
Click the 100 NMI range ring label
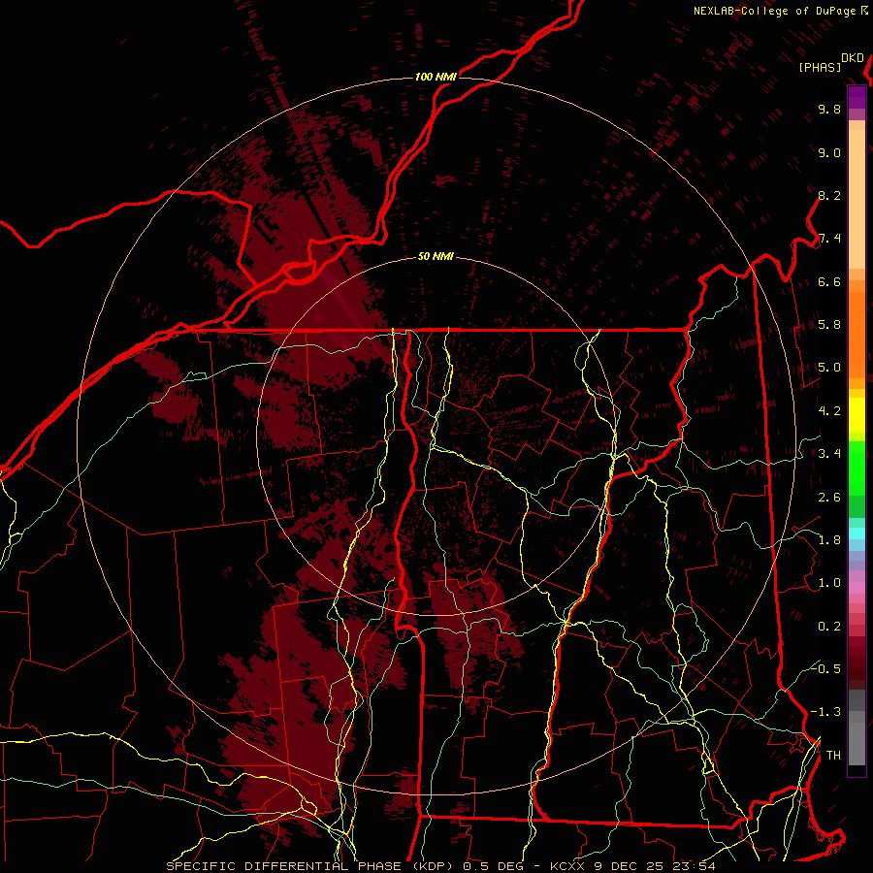coord(436,77)
